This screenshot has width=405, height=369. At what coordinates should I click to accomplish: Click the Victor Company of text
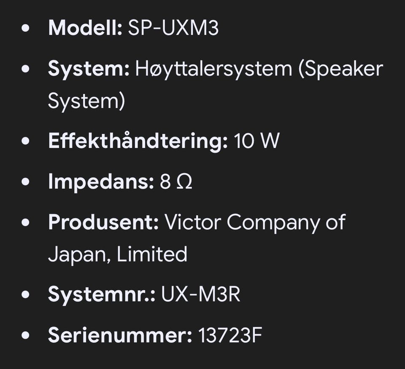point(255,223)
